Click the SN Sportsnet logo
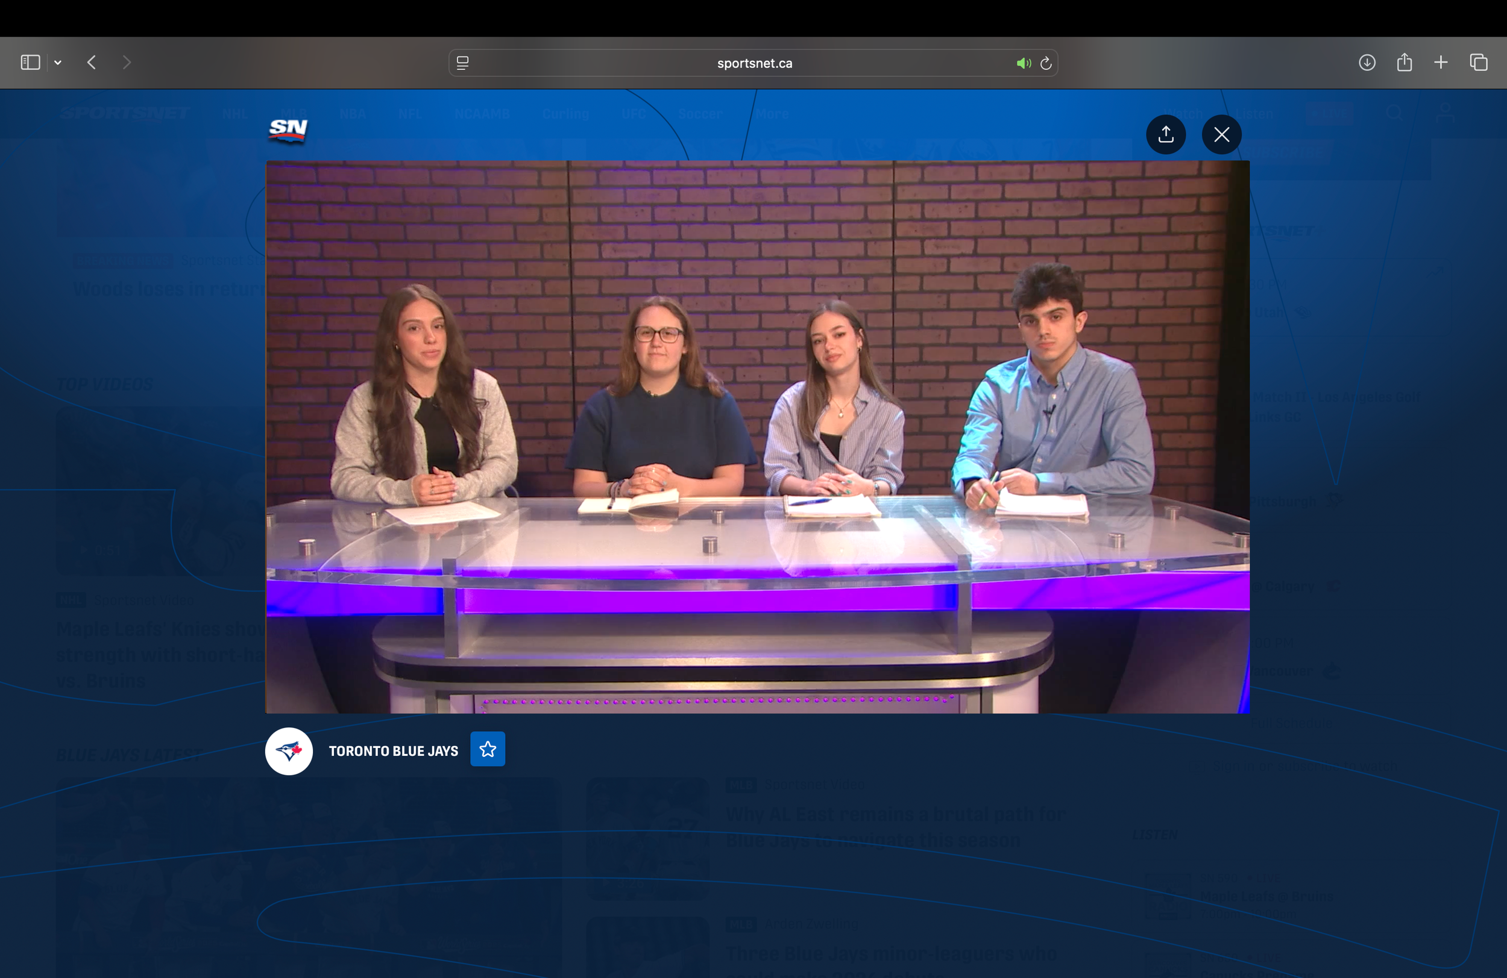The height and width of the screenshot is (978, 1507). (288, 130)
